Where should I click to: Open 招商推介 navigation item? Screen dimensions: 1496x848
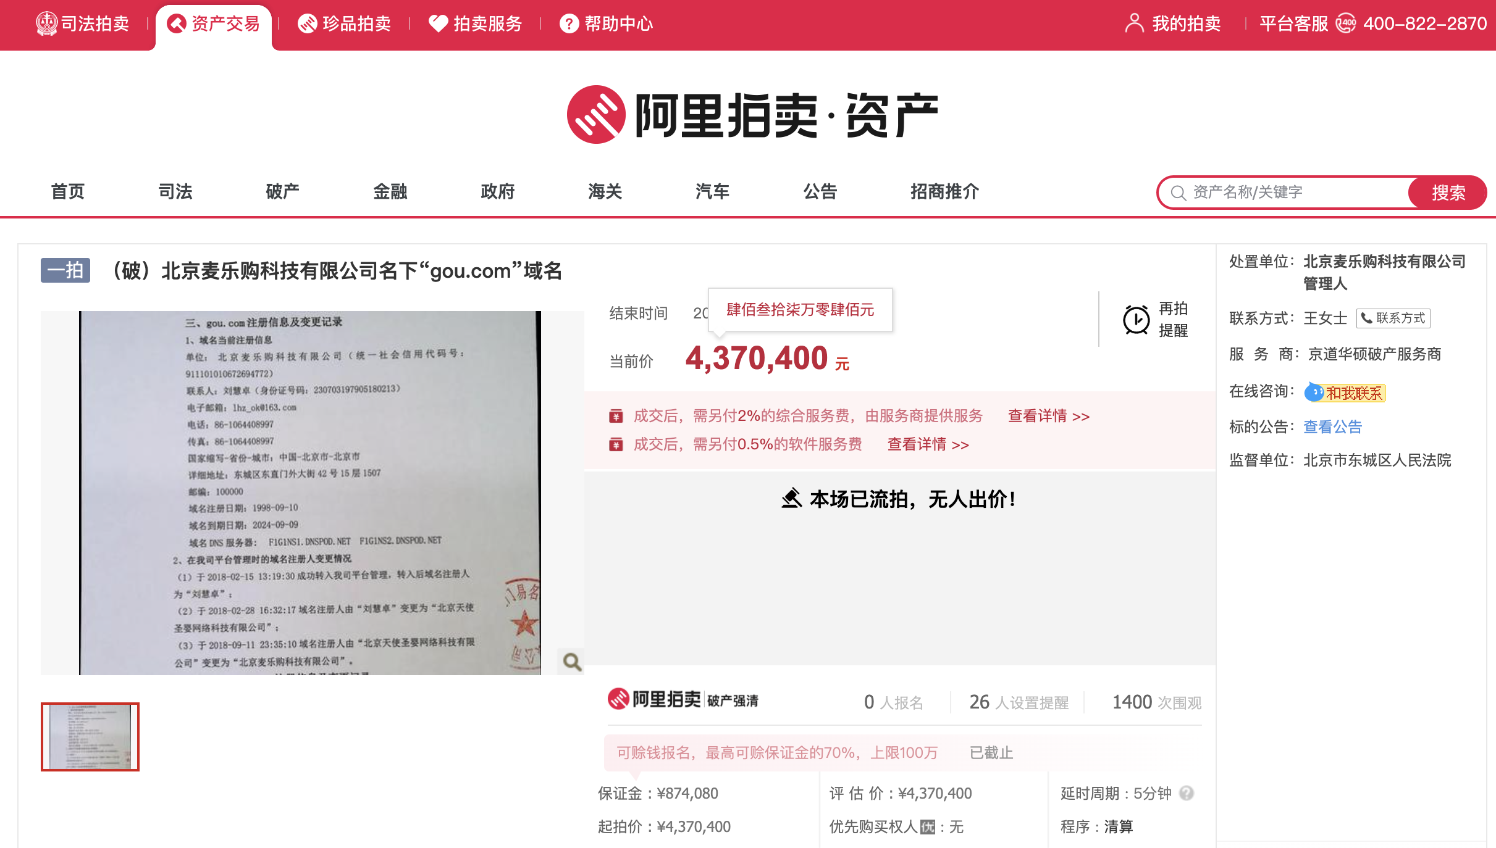pyautogui.click(x=944, y=191)
